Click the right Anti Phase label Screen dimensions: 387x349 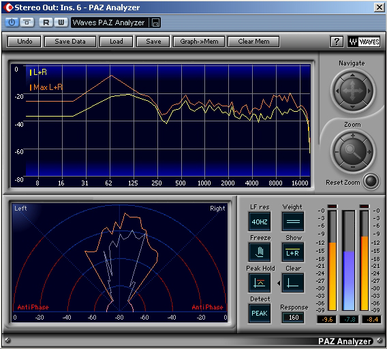pyautogui.click(x=207, y=307)
